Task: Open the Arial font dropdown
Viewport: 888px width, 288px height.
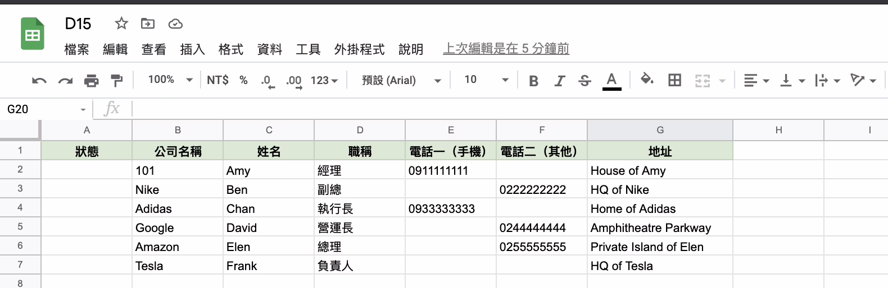Action: 401,80
